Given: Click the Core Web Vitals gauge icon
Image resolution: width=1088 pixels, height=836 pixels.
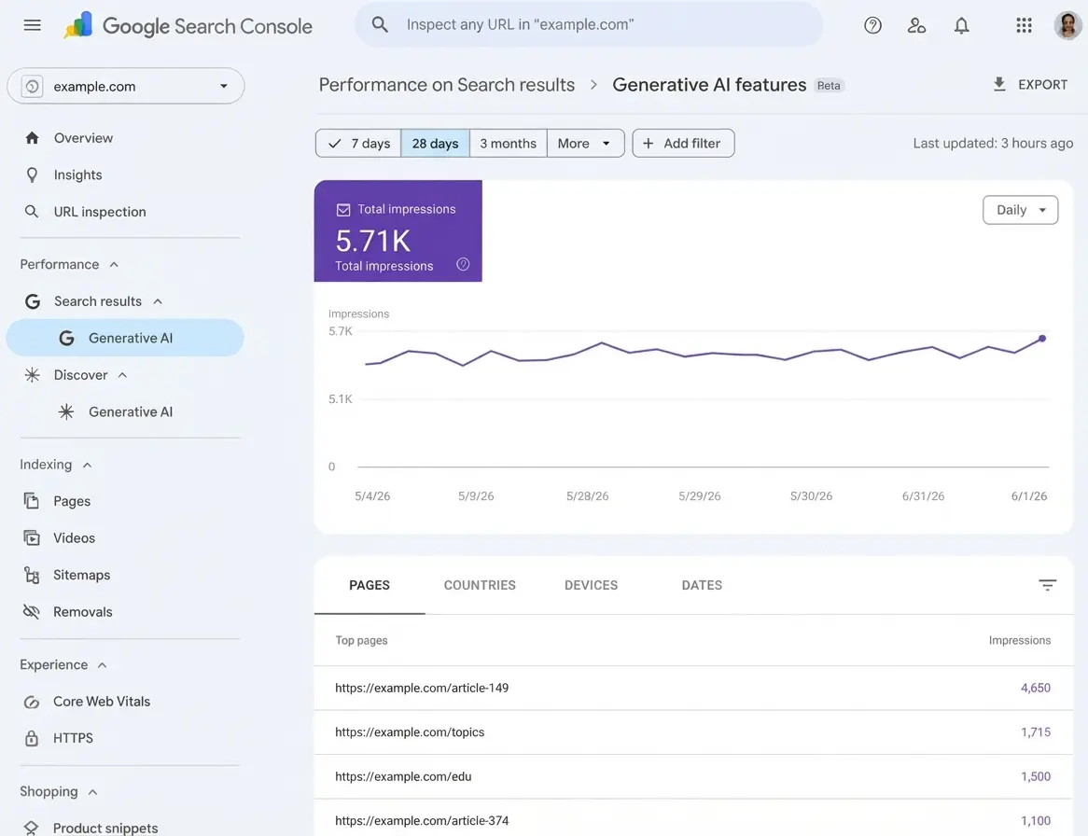Looking at the screenshot, I should coord(31,702).
